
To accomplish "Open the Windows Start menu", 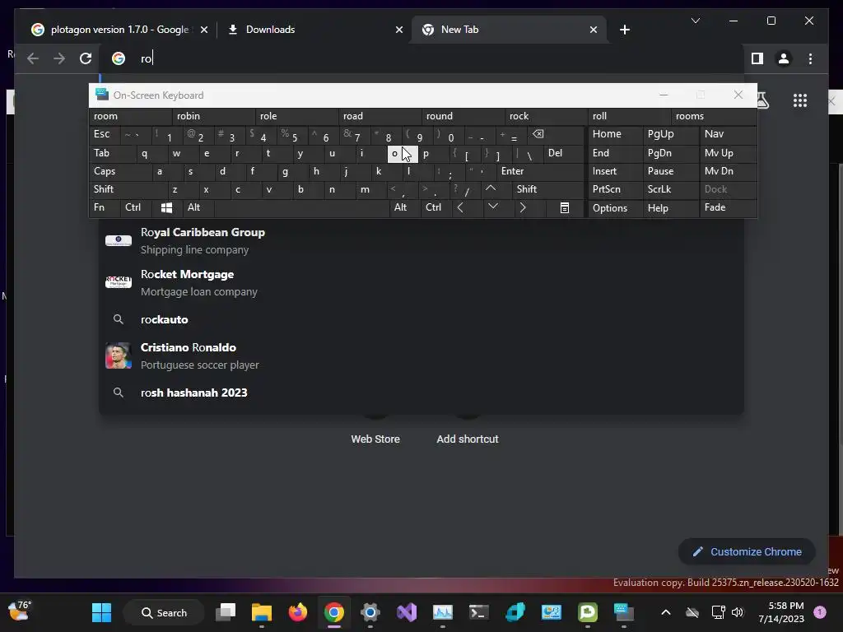I will 101,612.
